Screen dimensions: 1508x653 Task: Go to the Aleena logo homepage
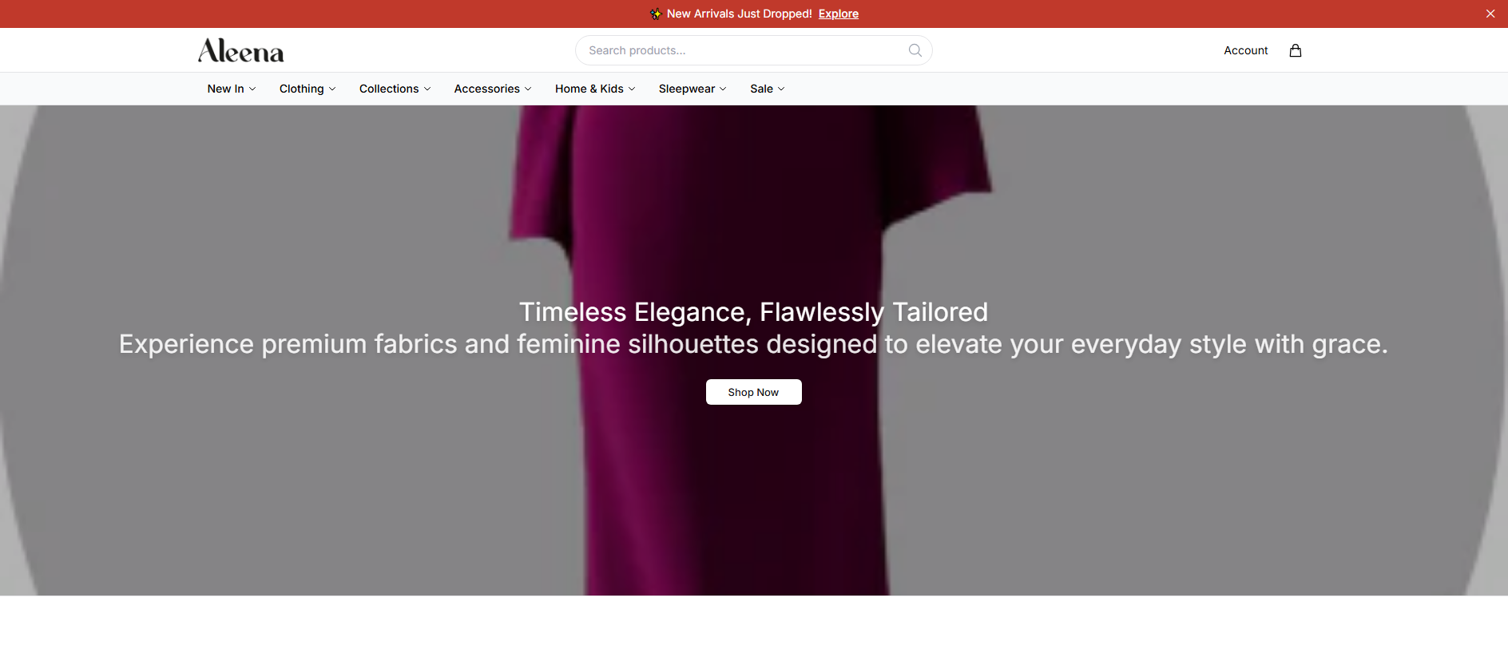point(241,50)
